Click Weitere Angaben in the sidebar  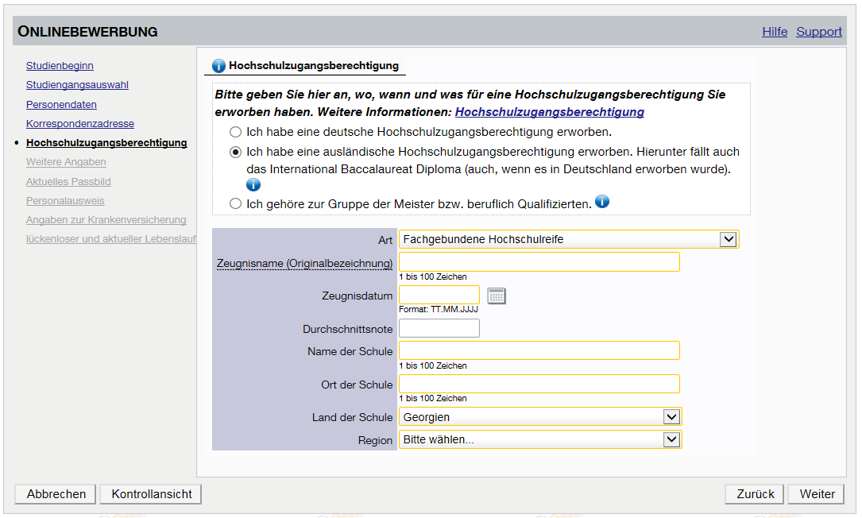tap(66, 161)
